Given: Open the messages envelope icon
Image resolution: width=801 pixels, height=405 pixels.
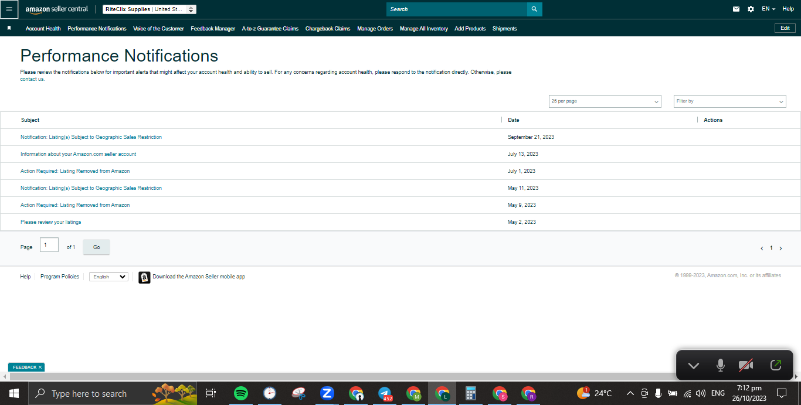Looking at the screenshot, I should tap(736, 9).
